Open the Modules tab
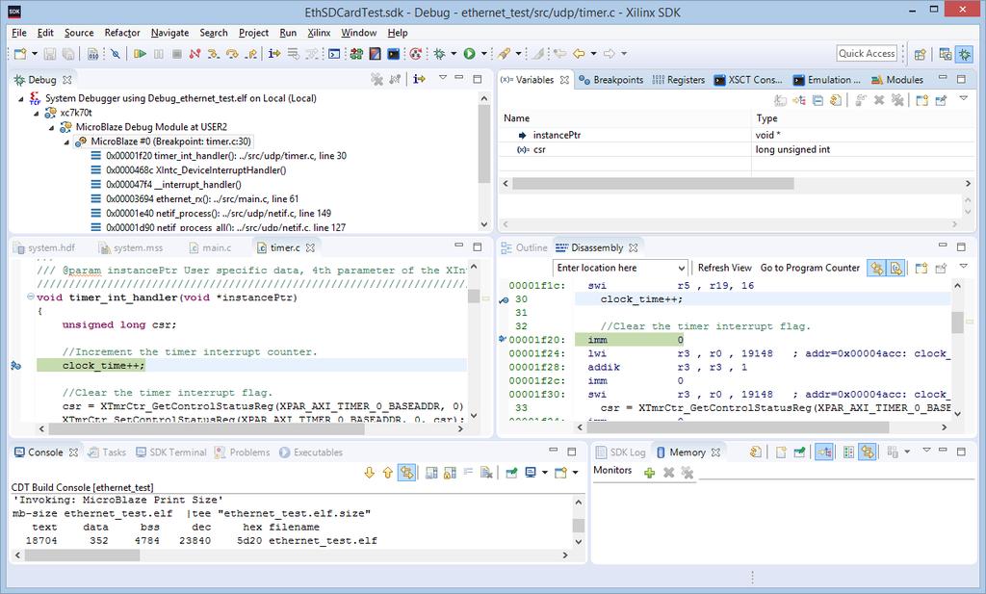 coord(897,80)
